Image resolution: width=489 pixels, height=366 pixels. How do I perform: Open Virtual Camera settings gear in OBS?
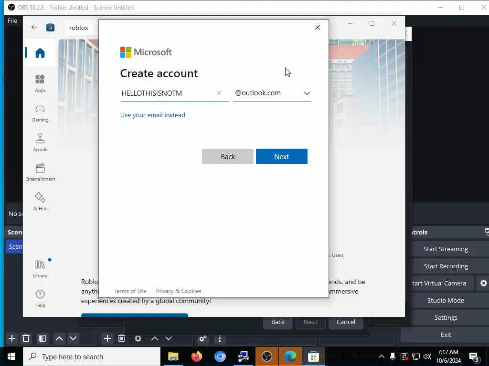pos(483,283)
